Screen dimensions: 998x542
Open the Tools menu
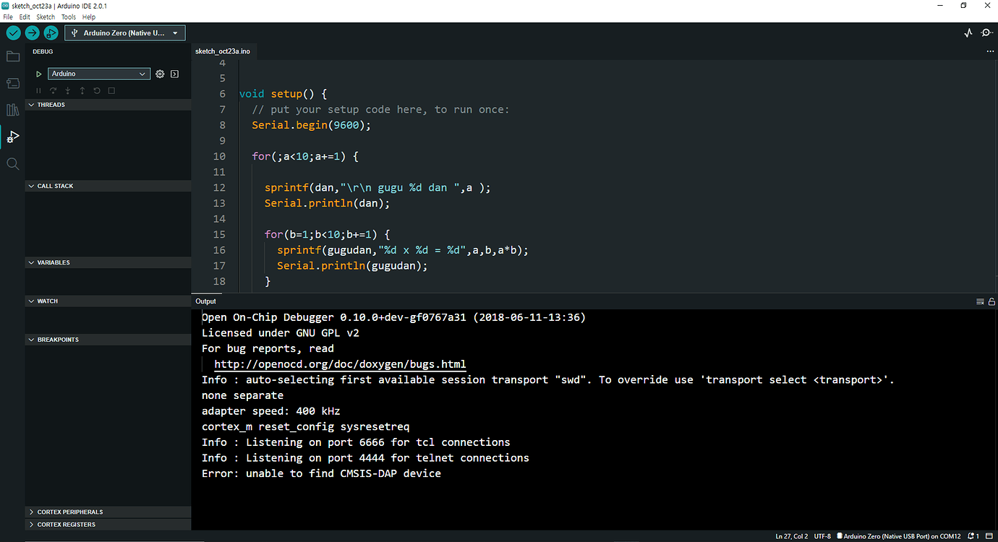(68, 17)
